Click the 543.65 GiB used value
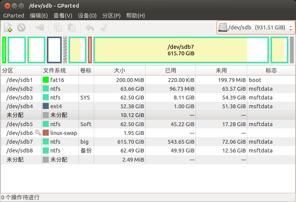This screenshot has height=202, width=296. 181,142
